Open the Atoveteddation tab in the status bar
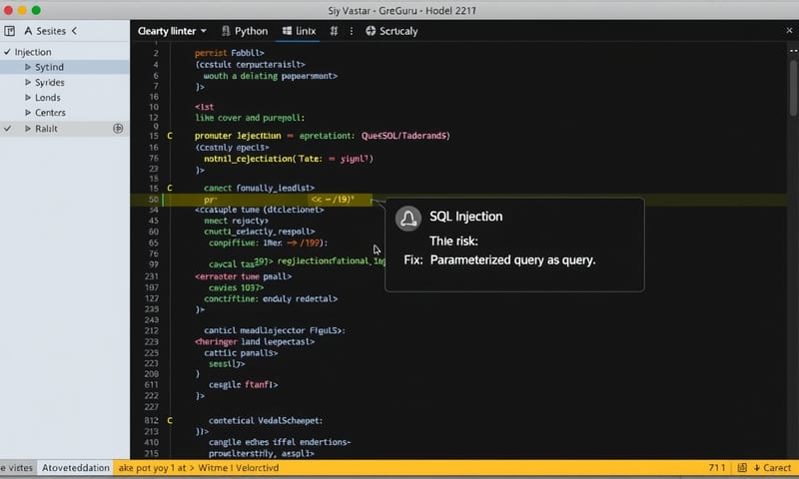 pyautogui.click(x=76, y=467)
